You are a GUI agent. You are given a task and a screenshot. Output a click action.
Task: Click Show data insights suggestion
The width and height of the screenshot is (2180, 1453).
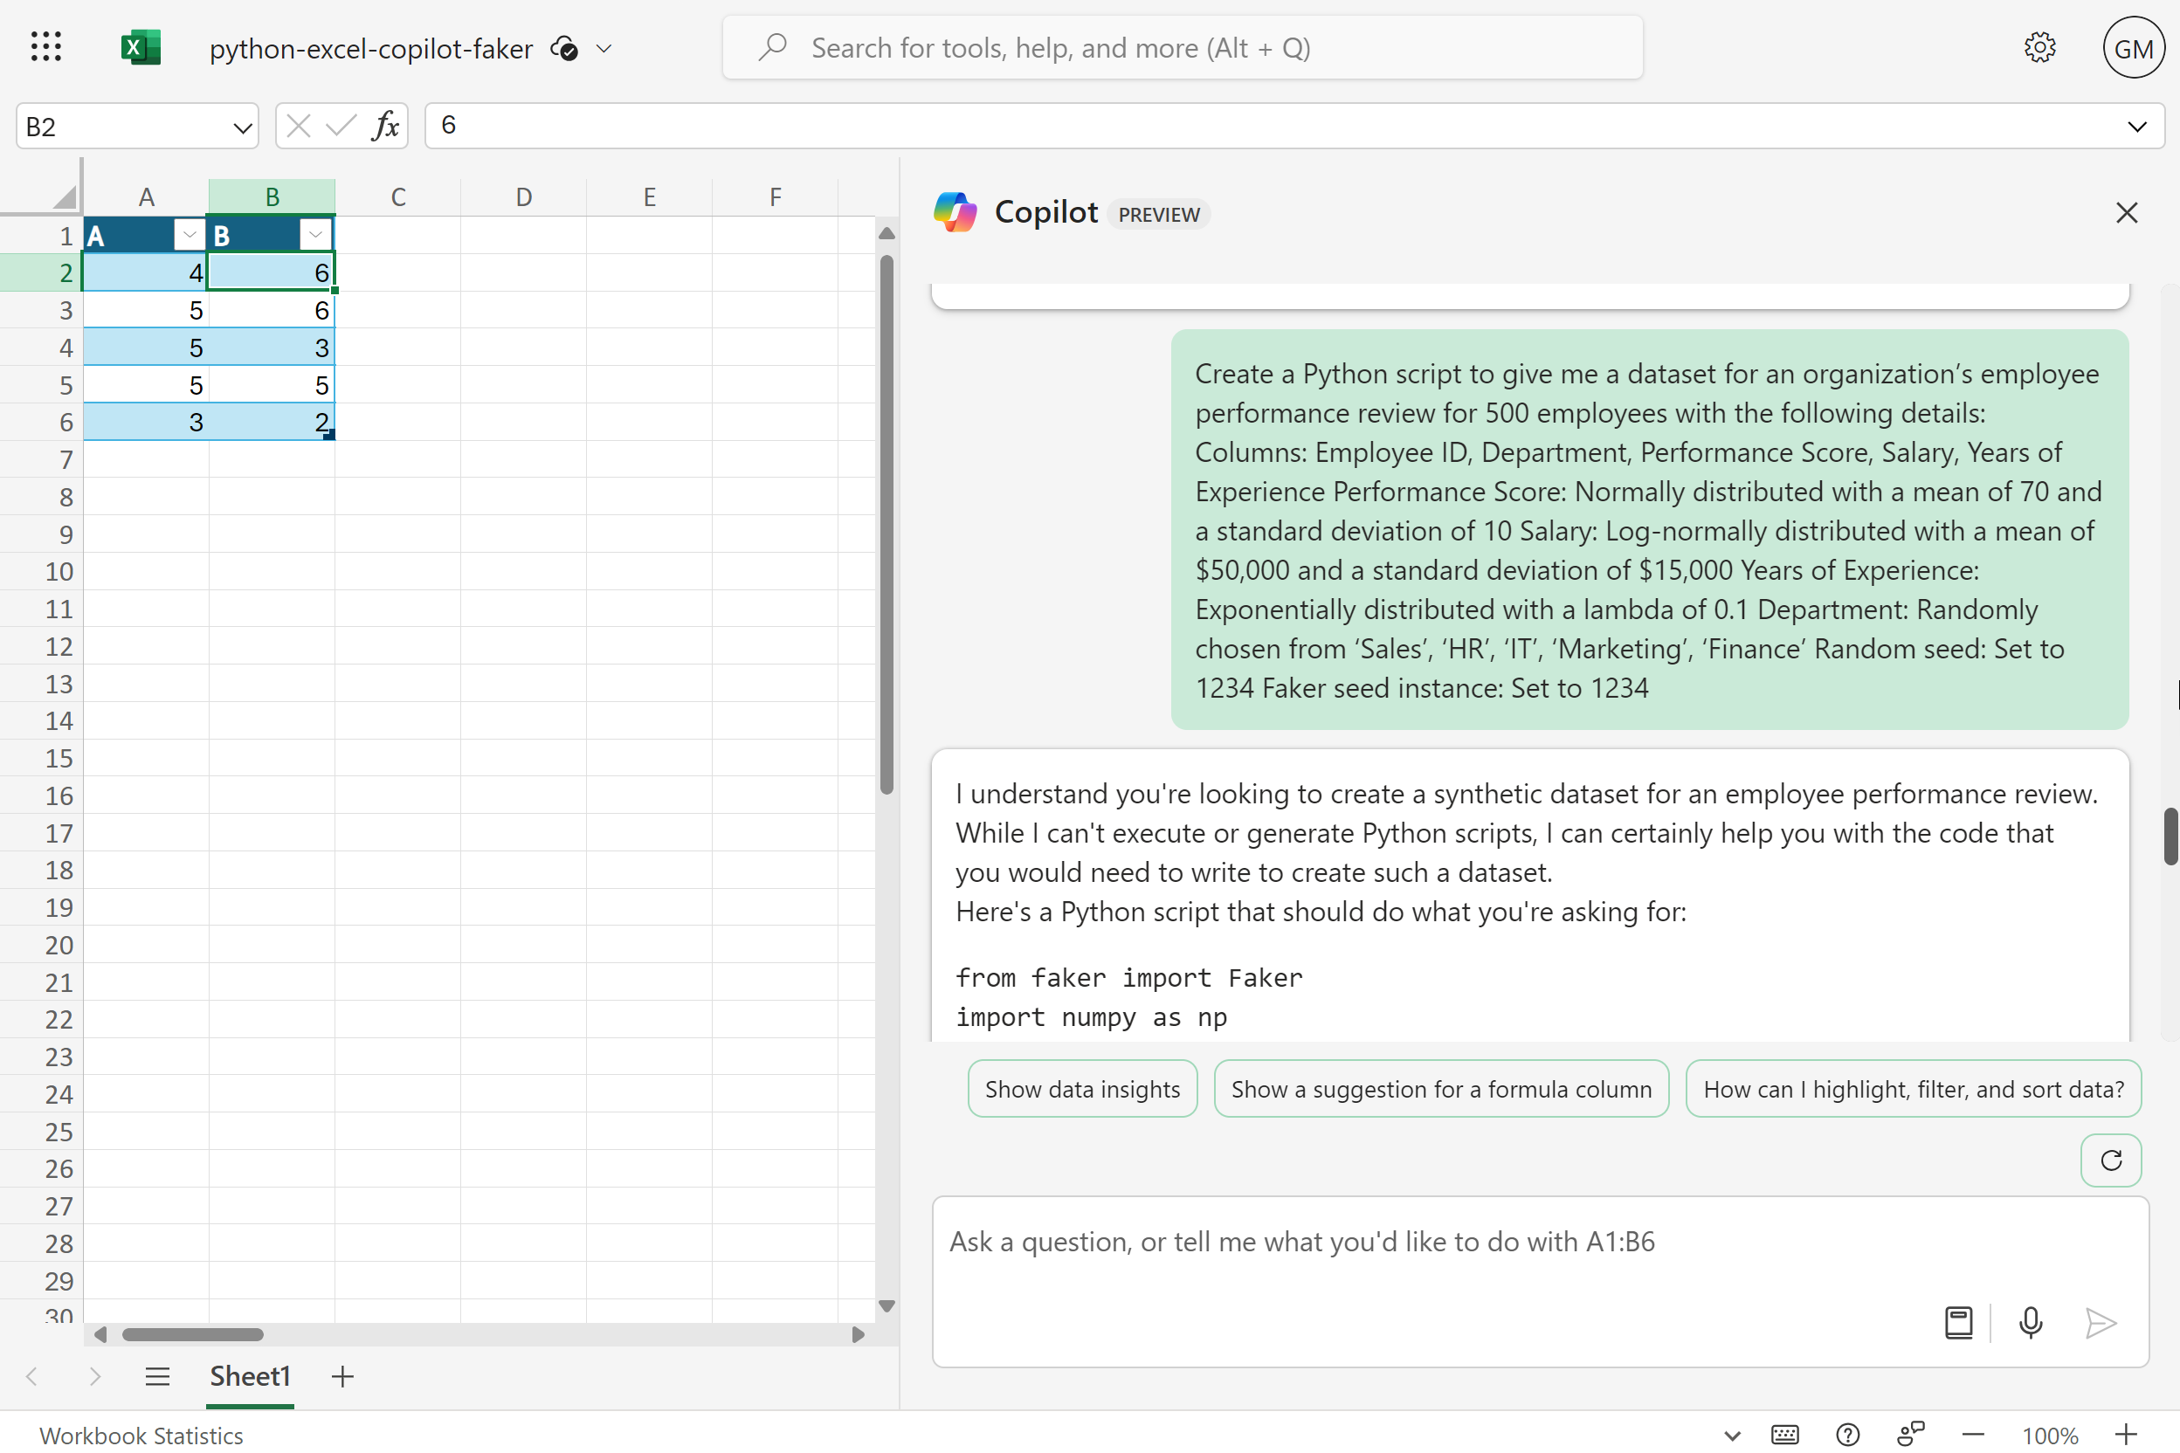pyautogui.click(x=1081, y=1089)
